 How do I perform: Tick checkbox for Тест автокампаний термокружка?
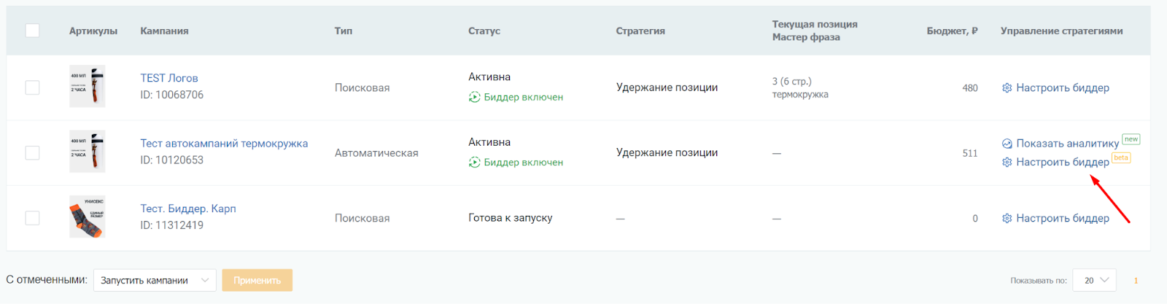[x=32, y=153]
